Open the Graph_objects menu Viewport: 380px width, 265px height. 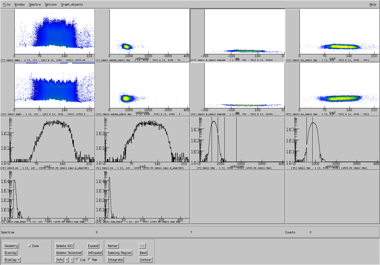(72, 4)
